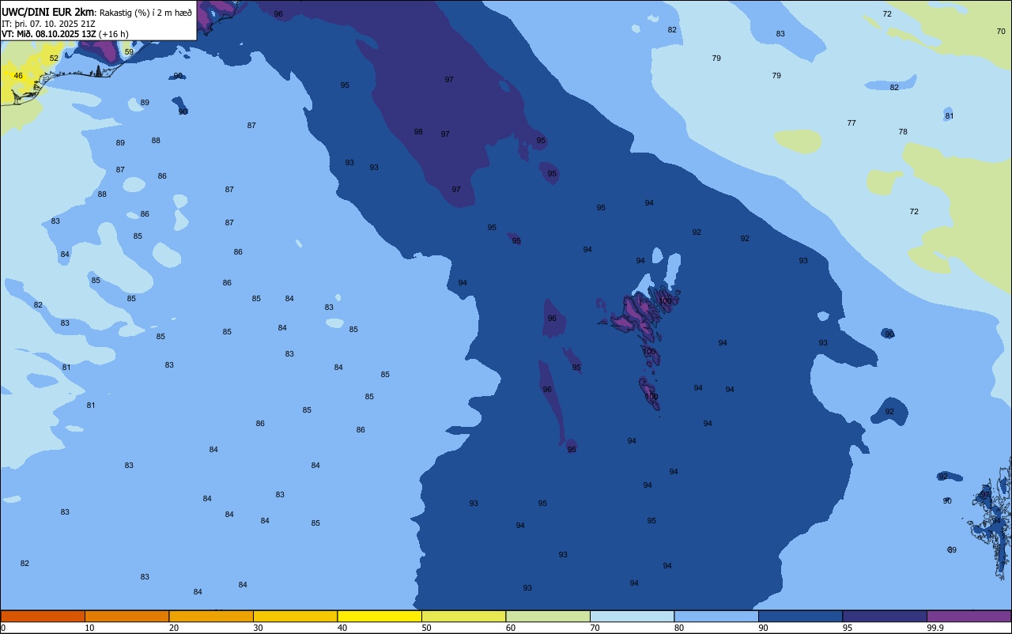Click the 90–95 dark blue legend swatch
Viewport: 1012px width, 634px height.
pyautogui.click(x=800, y=616)
